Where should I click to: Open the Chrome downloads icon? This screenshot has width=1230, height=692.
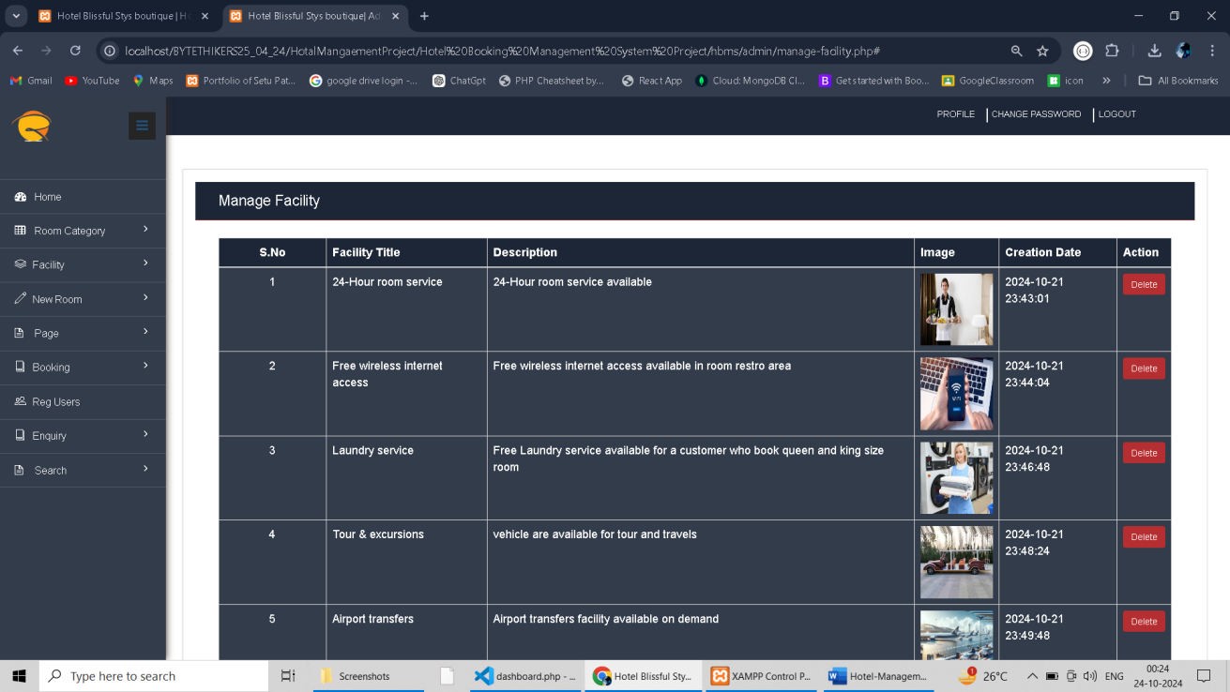pyautogui.click(x=1155, y=51)
